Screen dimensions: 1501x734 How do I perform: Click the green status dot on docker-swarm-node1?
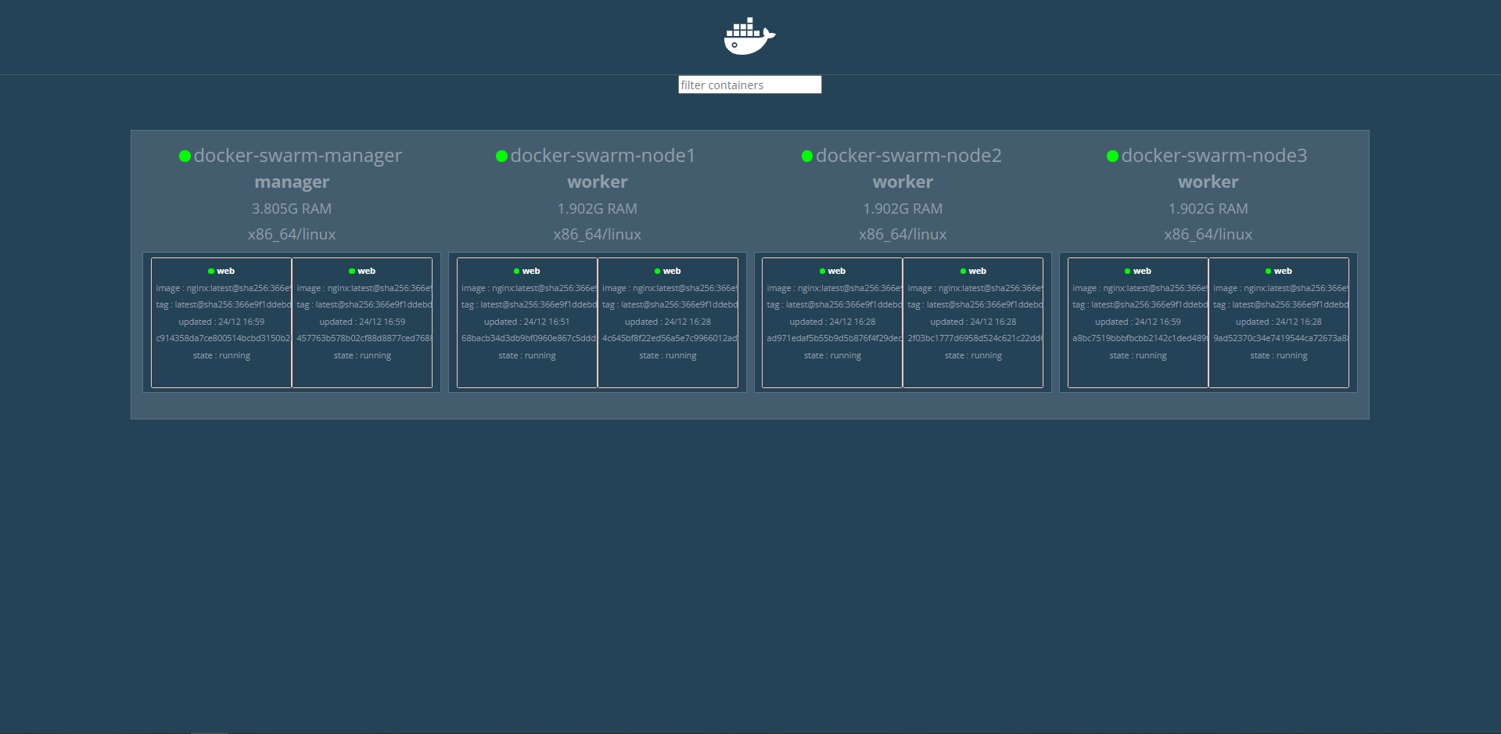[501, 156]
